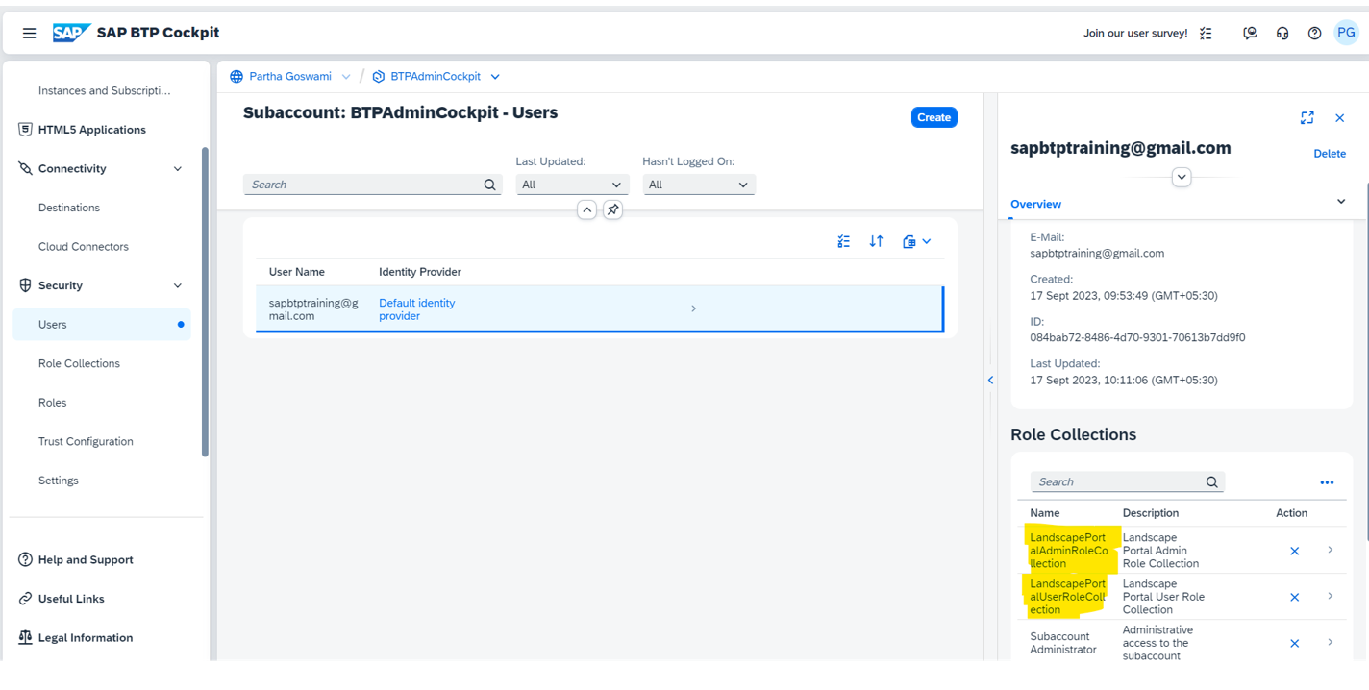Pin the filter header bar
Viewport: 1369px width, 690px height.
tap(612, 209)
